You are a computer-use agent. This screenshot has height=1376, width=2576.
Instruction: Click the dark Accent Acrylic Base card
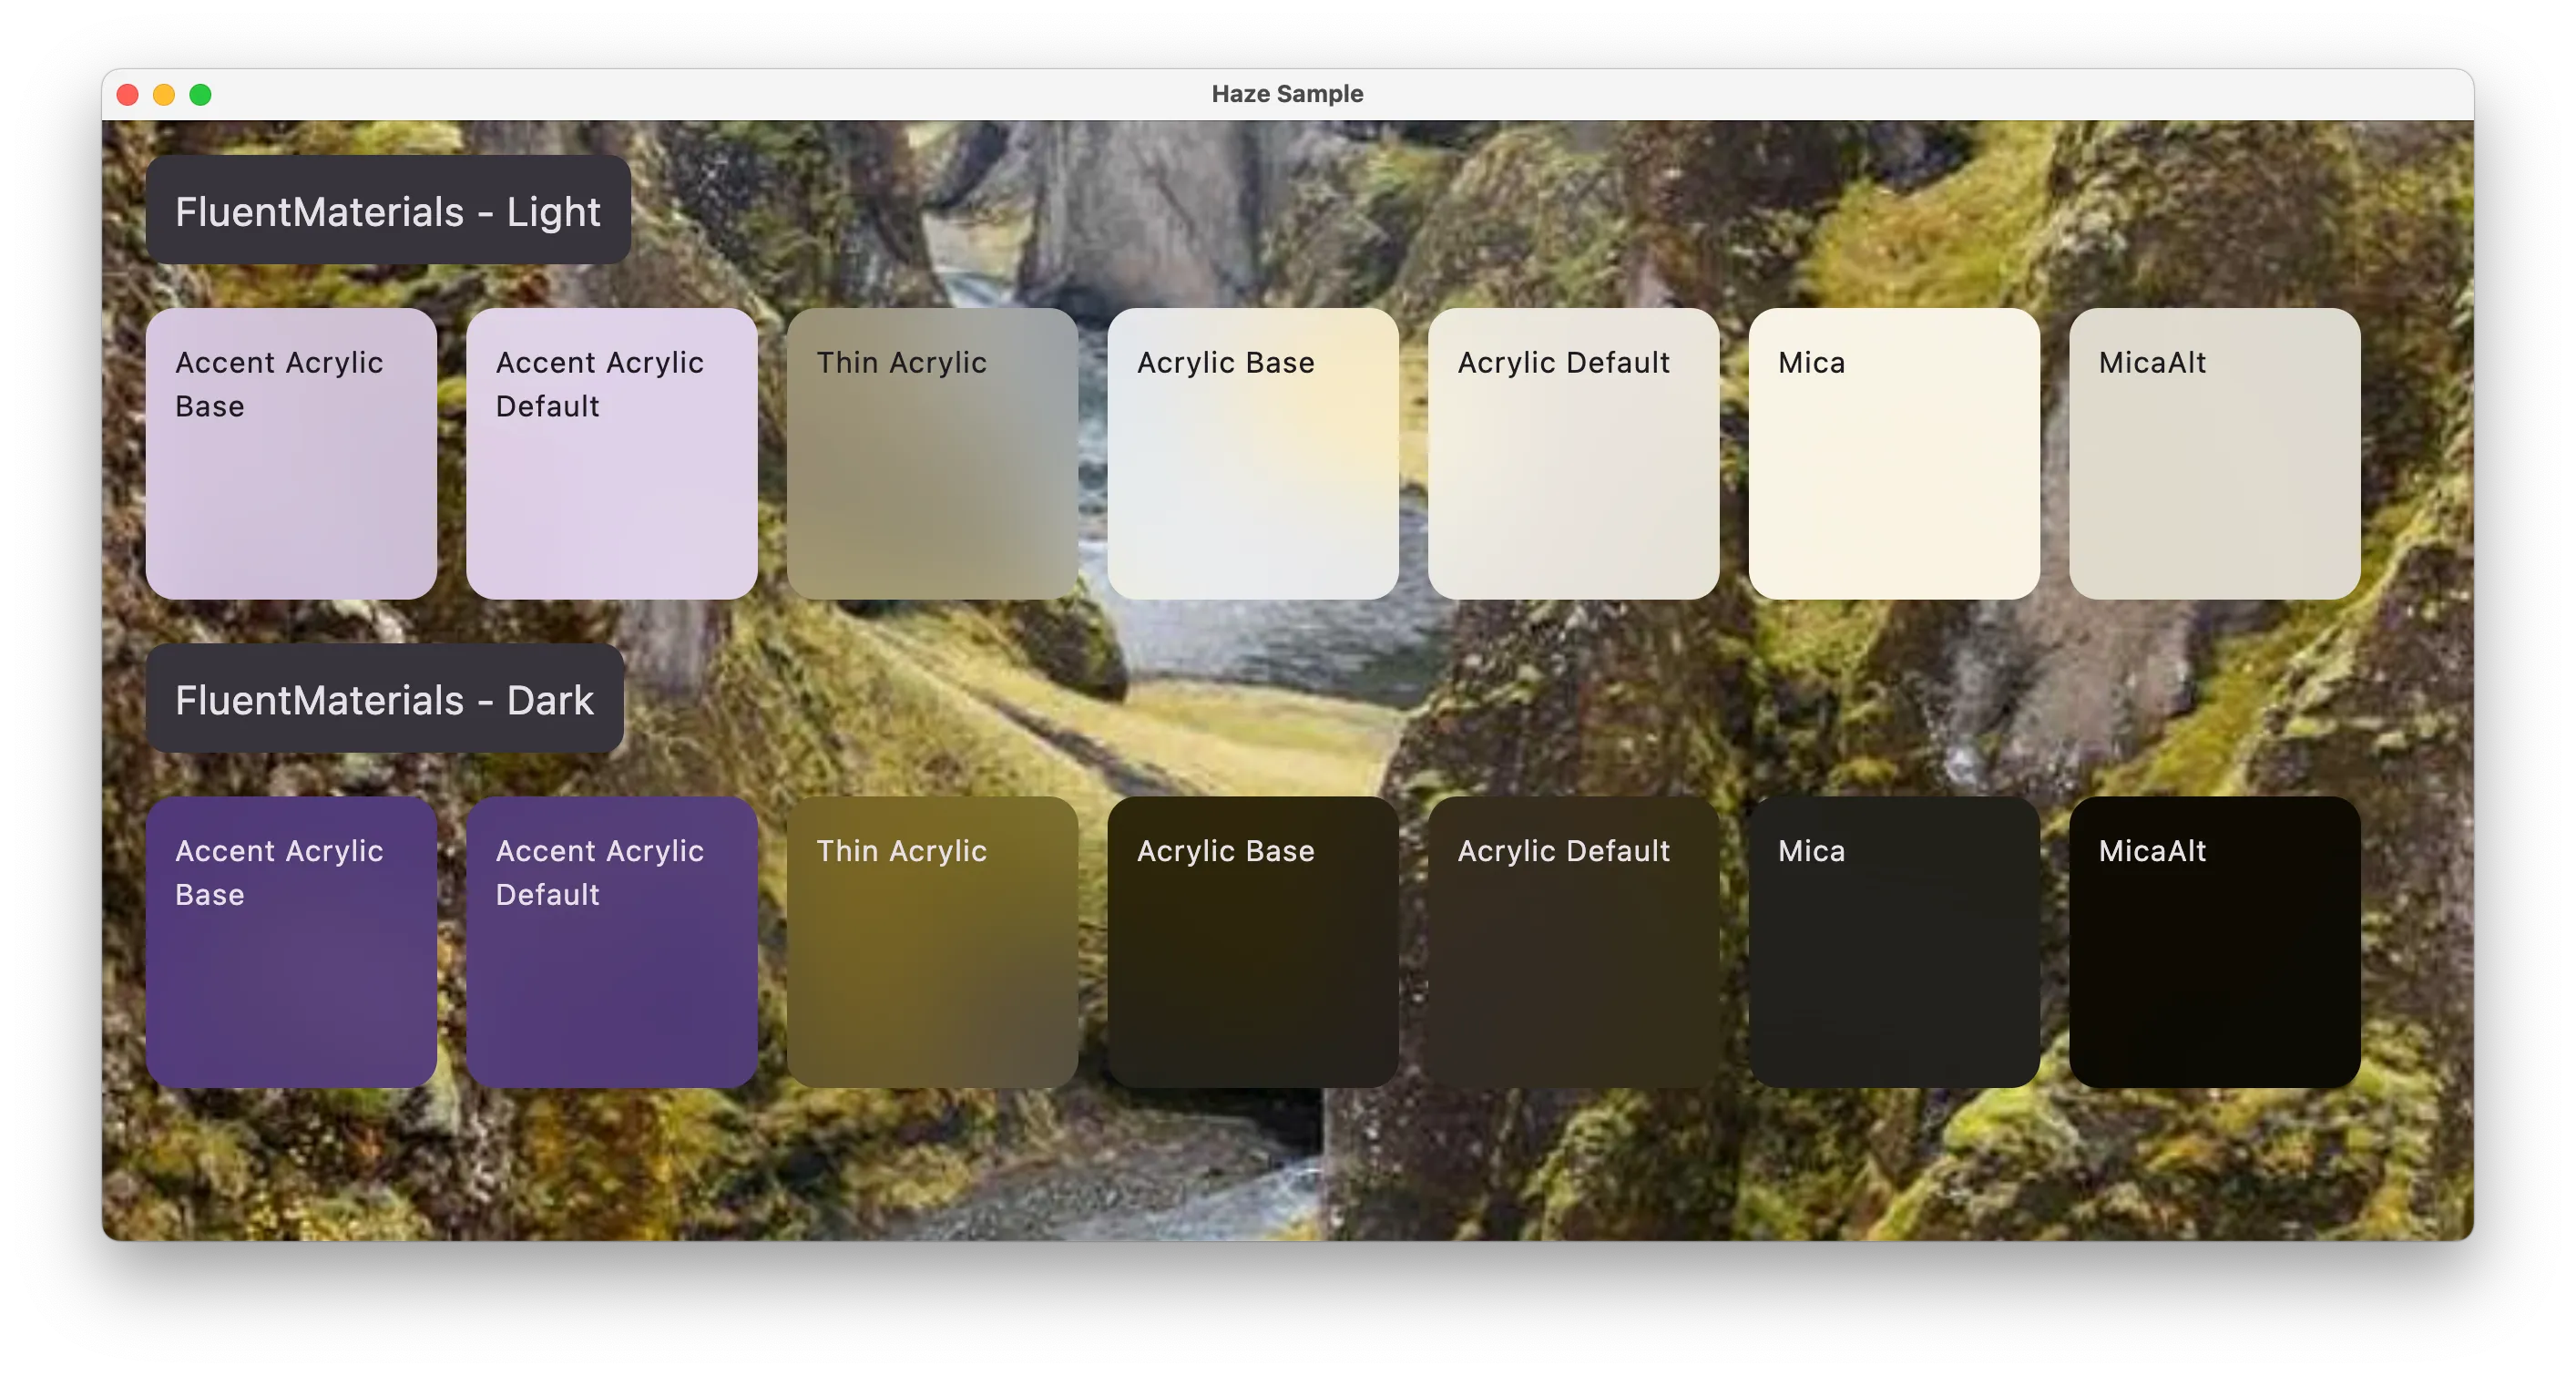(x=291, y=941)
